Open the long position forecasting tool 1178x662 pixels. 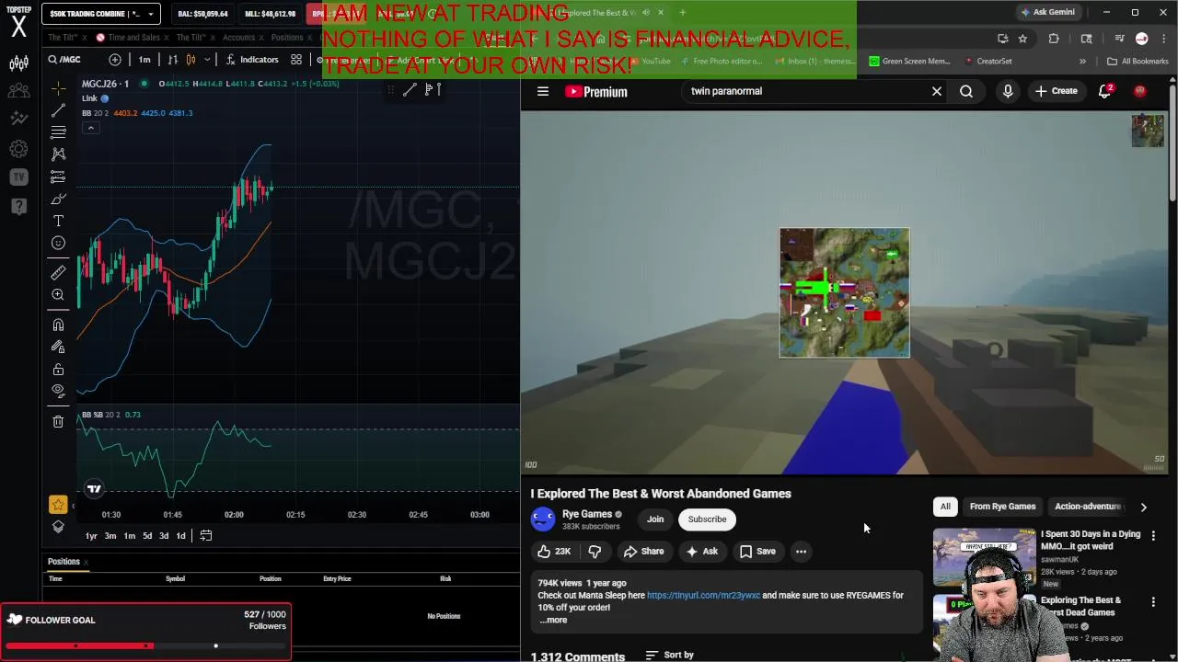pos(58,177)
